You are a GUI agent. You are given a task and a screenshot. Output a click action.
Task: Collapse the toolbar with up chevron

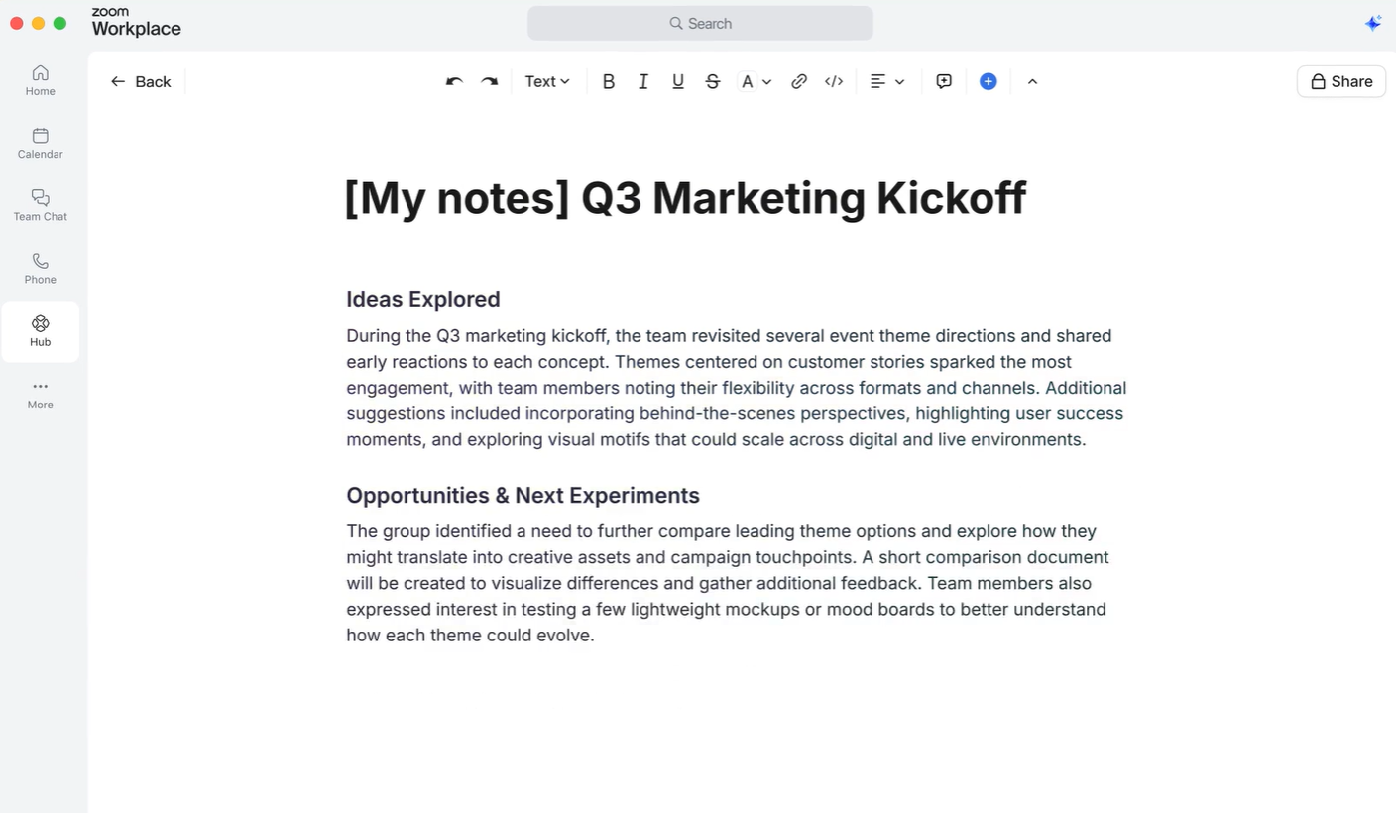click(1032, 81)
